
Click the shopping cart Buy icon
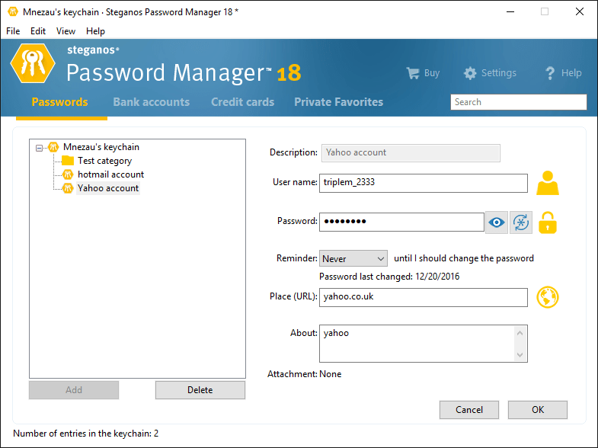(x=413, y=73)
